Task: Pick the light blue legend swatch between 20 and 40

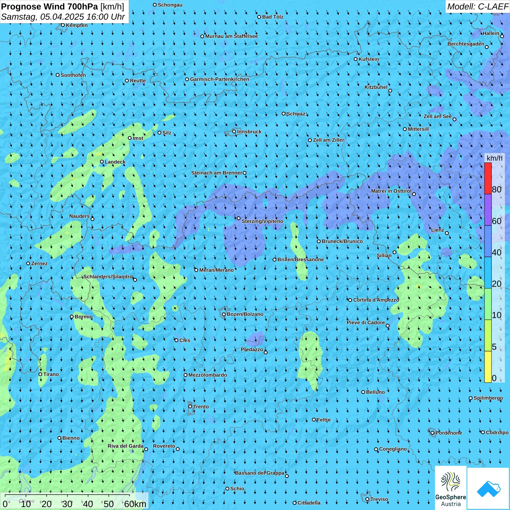Action: [488, 273]
